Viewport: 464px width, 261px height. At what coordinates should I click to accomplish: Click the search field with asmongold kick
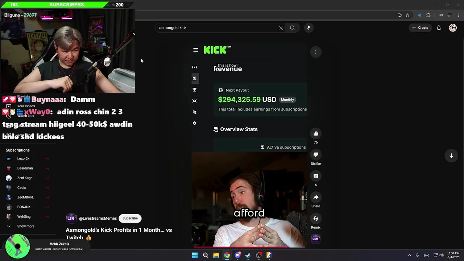pyautogui.click(x=217, y=28)
